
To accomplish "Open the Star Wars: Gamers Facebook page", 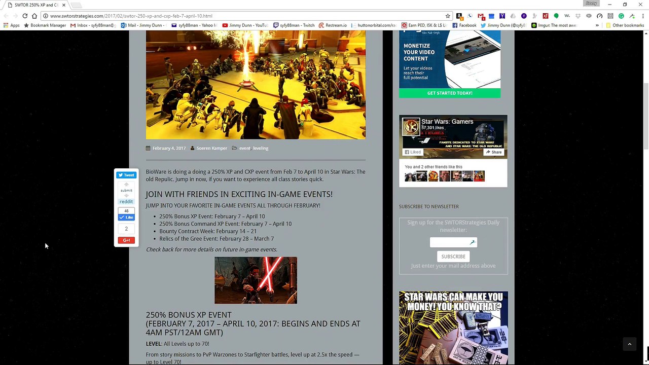I will click(447, 122).
